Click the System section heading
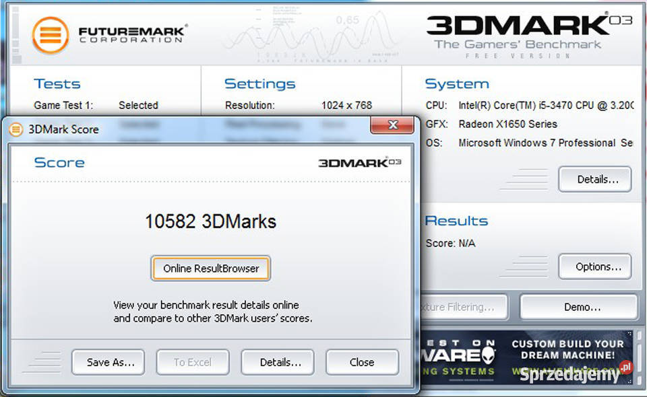647x397 pixels. click(457, 84)
